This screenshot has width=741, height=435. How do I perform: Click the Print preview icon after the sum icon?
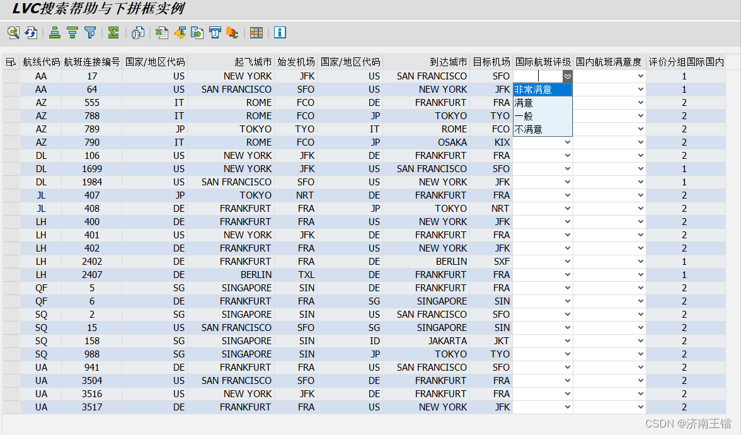(138, 32)
